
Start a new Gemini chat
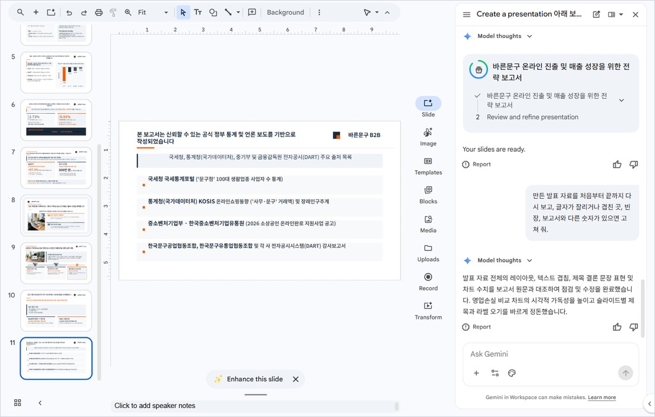pos(596,14)
